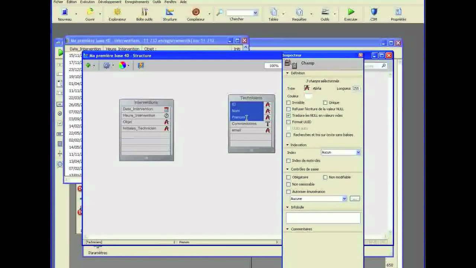
Task: Check the Obligatoire checkbox
Action: tap(288, 177)
